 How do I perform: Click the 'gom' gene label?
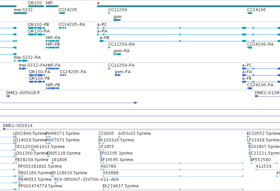click(x=117, y=17)
